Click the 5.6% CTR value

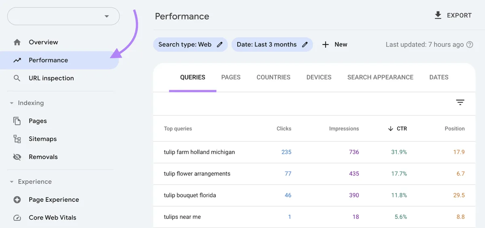pyautogui.click(x=401, y=217)
